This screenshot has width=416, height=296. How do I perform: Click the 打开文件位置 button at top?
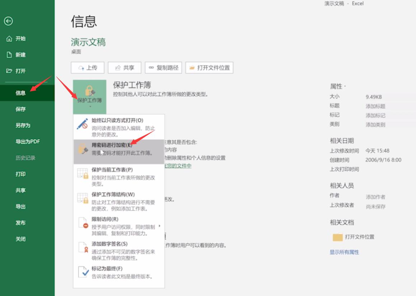pos(209,68)
